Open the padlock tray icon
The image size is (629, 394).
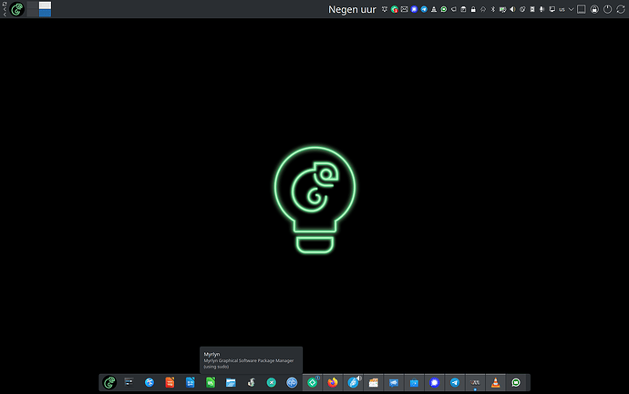click(473, 9)
